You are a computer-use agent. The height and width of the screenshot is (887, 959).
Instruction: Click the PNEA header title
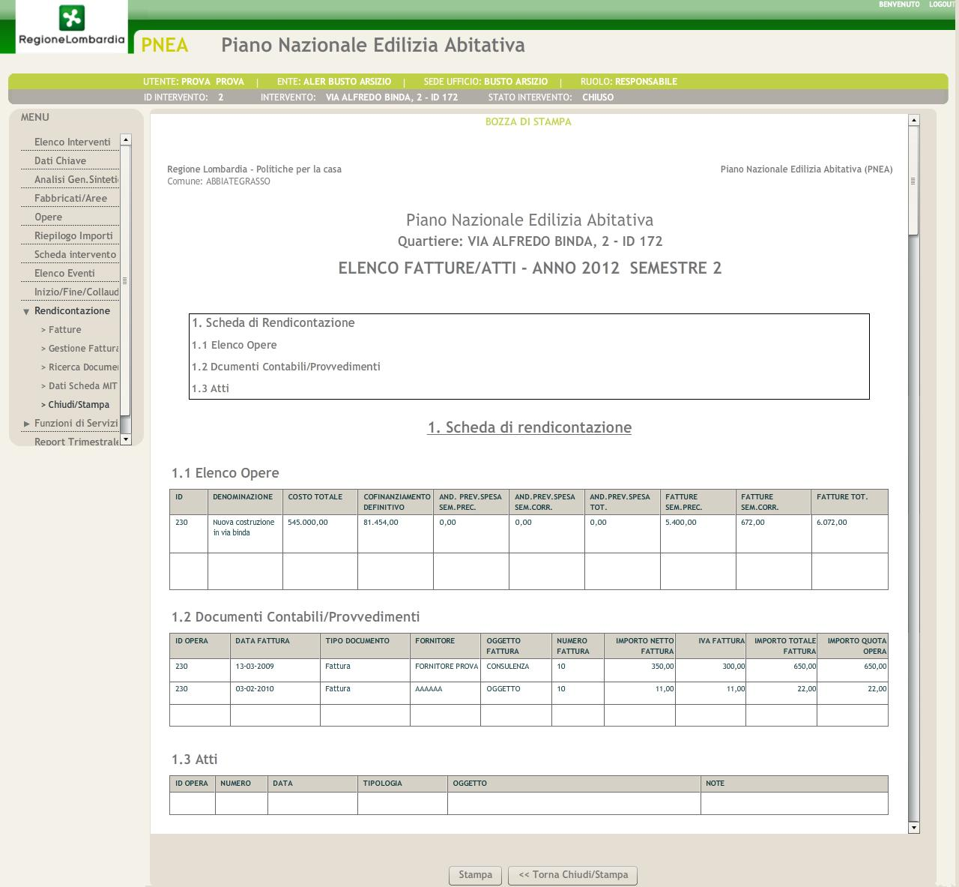click(165, 45)
